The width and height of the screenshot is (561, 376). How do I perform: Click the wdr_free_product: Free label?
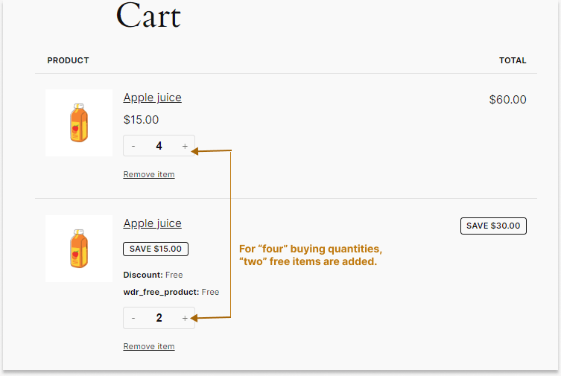tap(171, 292)
